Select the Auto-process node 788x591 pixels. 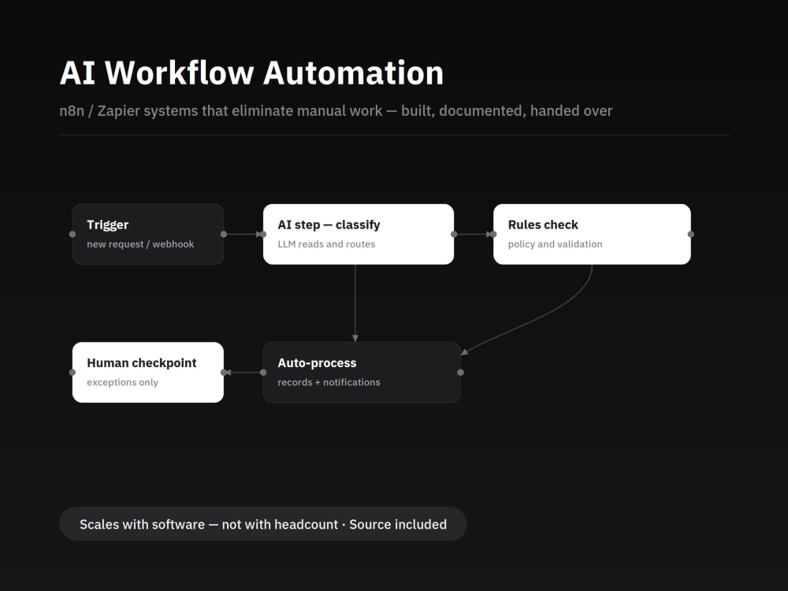362,373
